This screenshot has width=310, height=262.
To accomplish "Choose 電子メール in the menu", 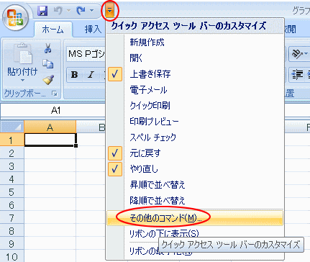I will point(195,90).
